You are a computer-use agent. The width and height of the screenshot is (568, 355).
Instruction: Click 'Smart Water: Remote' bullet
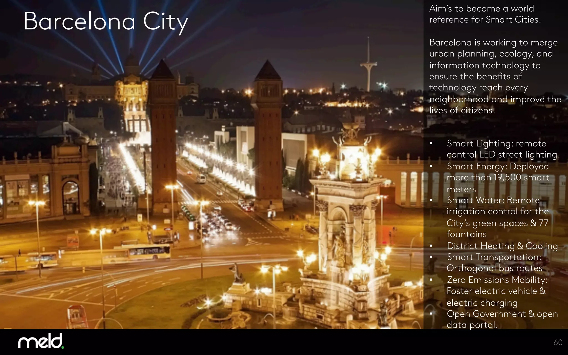(493, 200)
